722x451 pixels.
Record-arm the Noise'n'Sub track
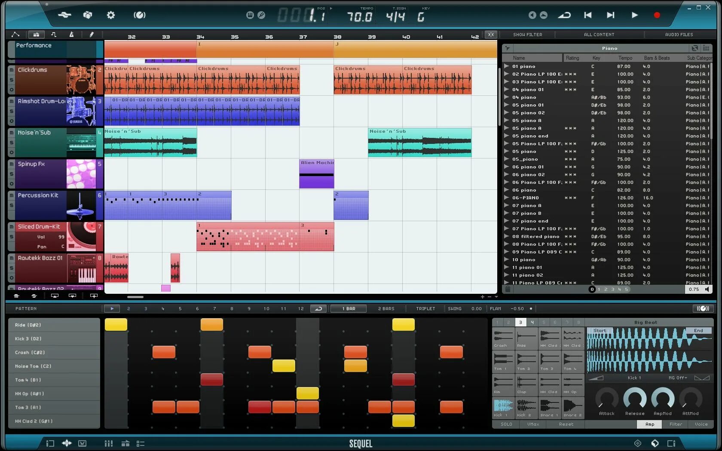(x=12, y=152)
